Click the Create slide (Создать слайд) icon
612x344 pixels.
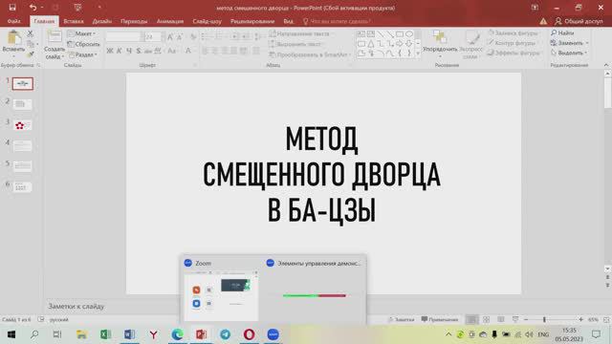coord(55,37)
